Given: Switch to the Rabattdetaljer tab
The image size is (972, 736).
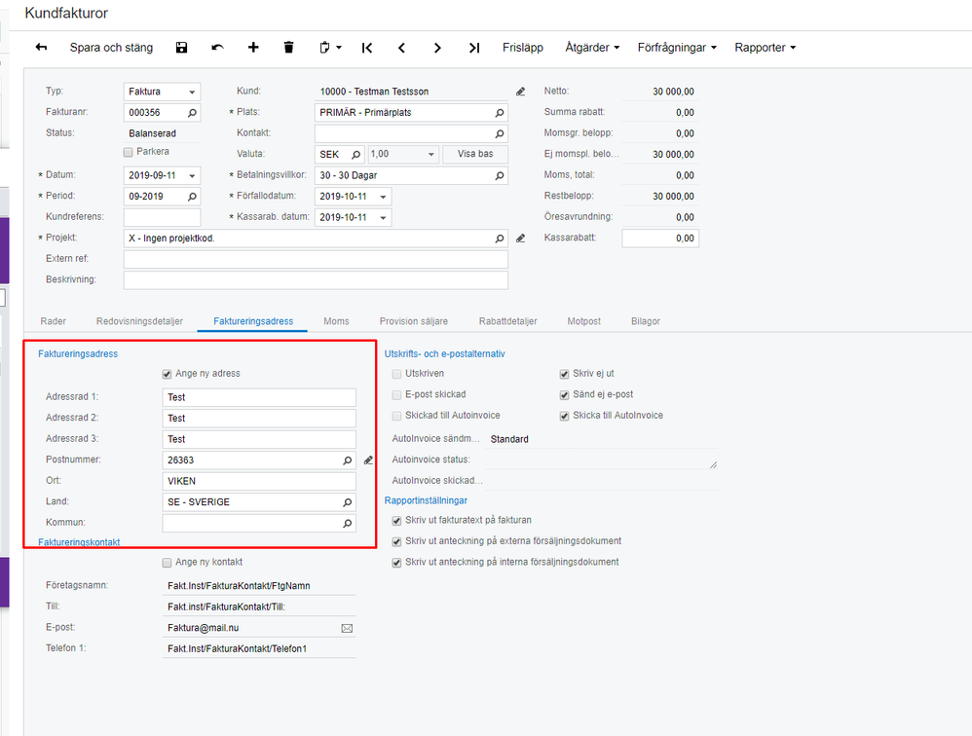Looking at the screenshot, I should (507, 321).
